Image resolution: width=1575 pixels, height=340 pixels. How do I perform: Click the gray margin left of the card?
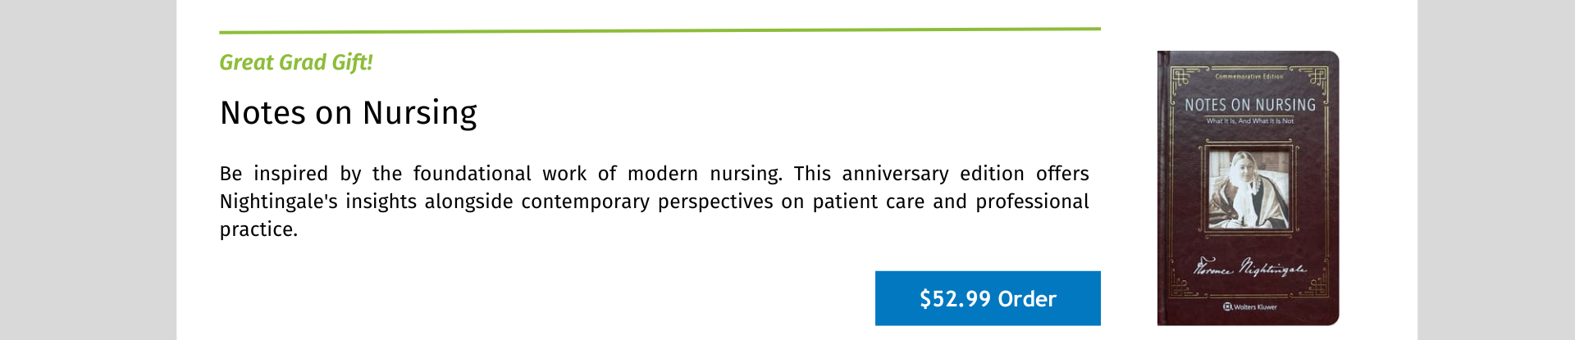tap(88, 170)
